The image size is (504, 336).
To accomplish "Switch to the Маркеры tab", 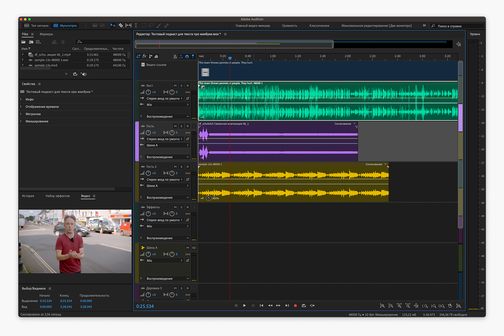I will pos(46,34).
